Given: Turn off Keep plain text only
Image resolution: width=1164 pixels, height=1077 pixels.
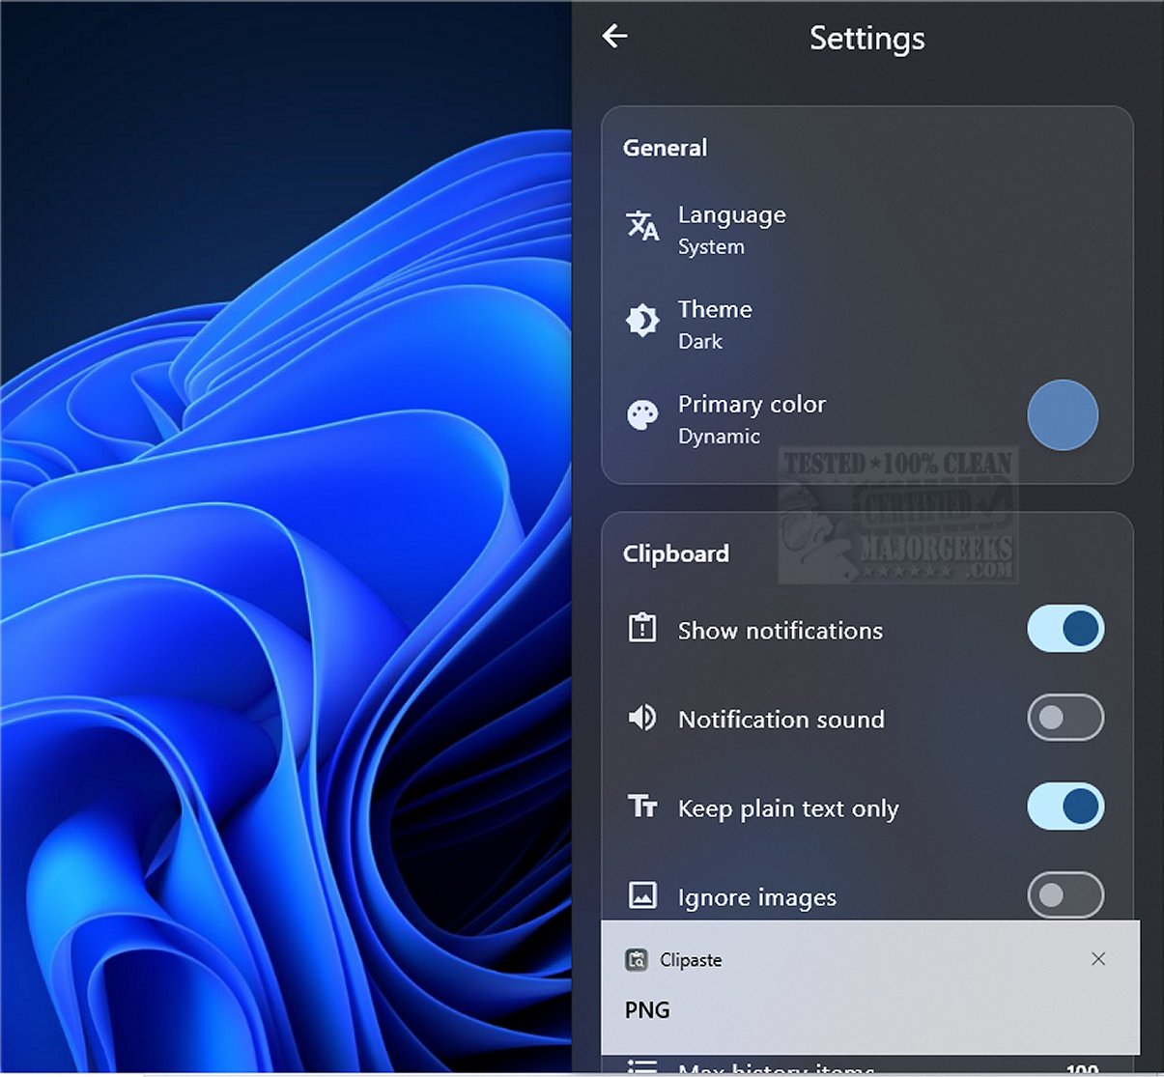Looking at the screenshot, I should click(1064, 807).
